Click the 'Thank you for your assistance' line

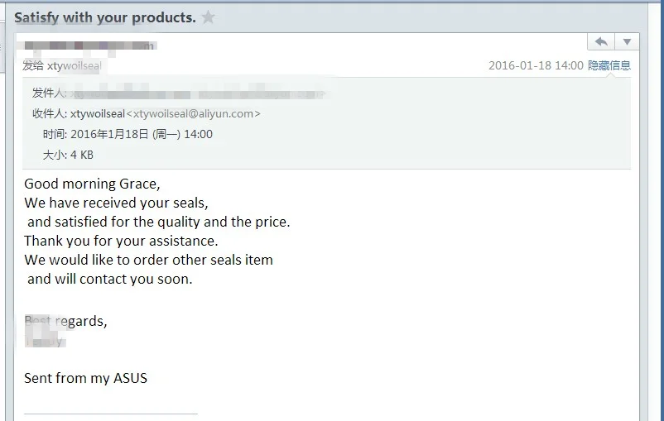tap(121, 241)
